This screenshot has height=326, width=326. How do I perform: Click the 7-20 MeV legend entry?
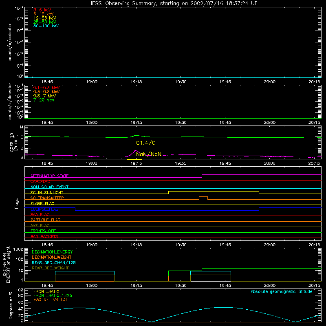tap(44, 100)
